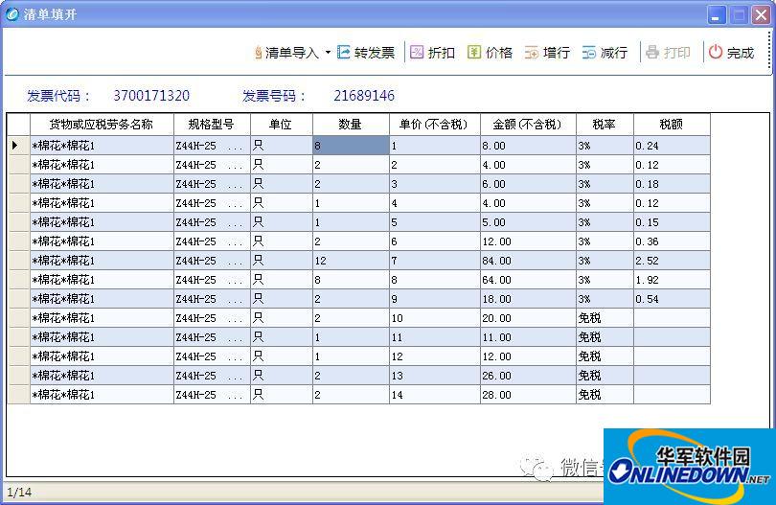The image size is (776, 505).
Task: Remove a row with 减行
Action: pos(605,53)
